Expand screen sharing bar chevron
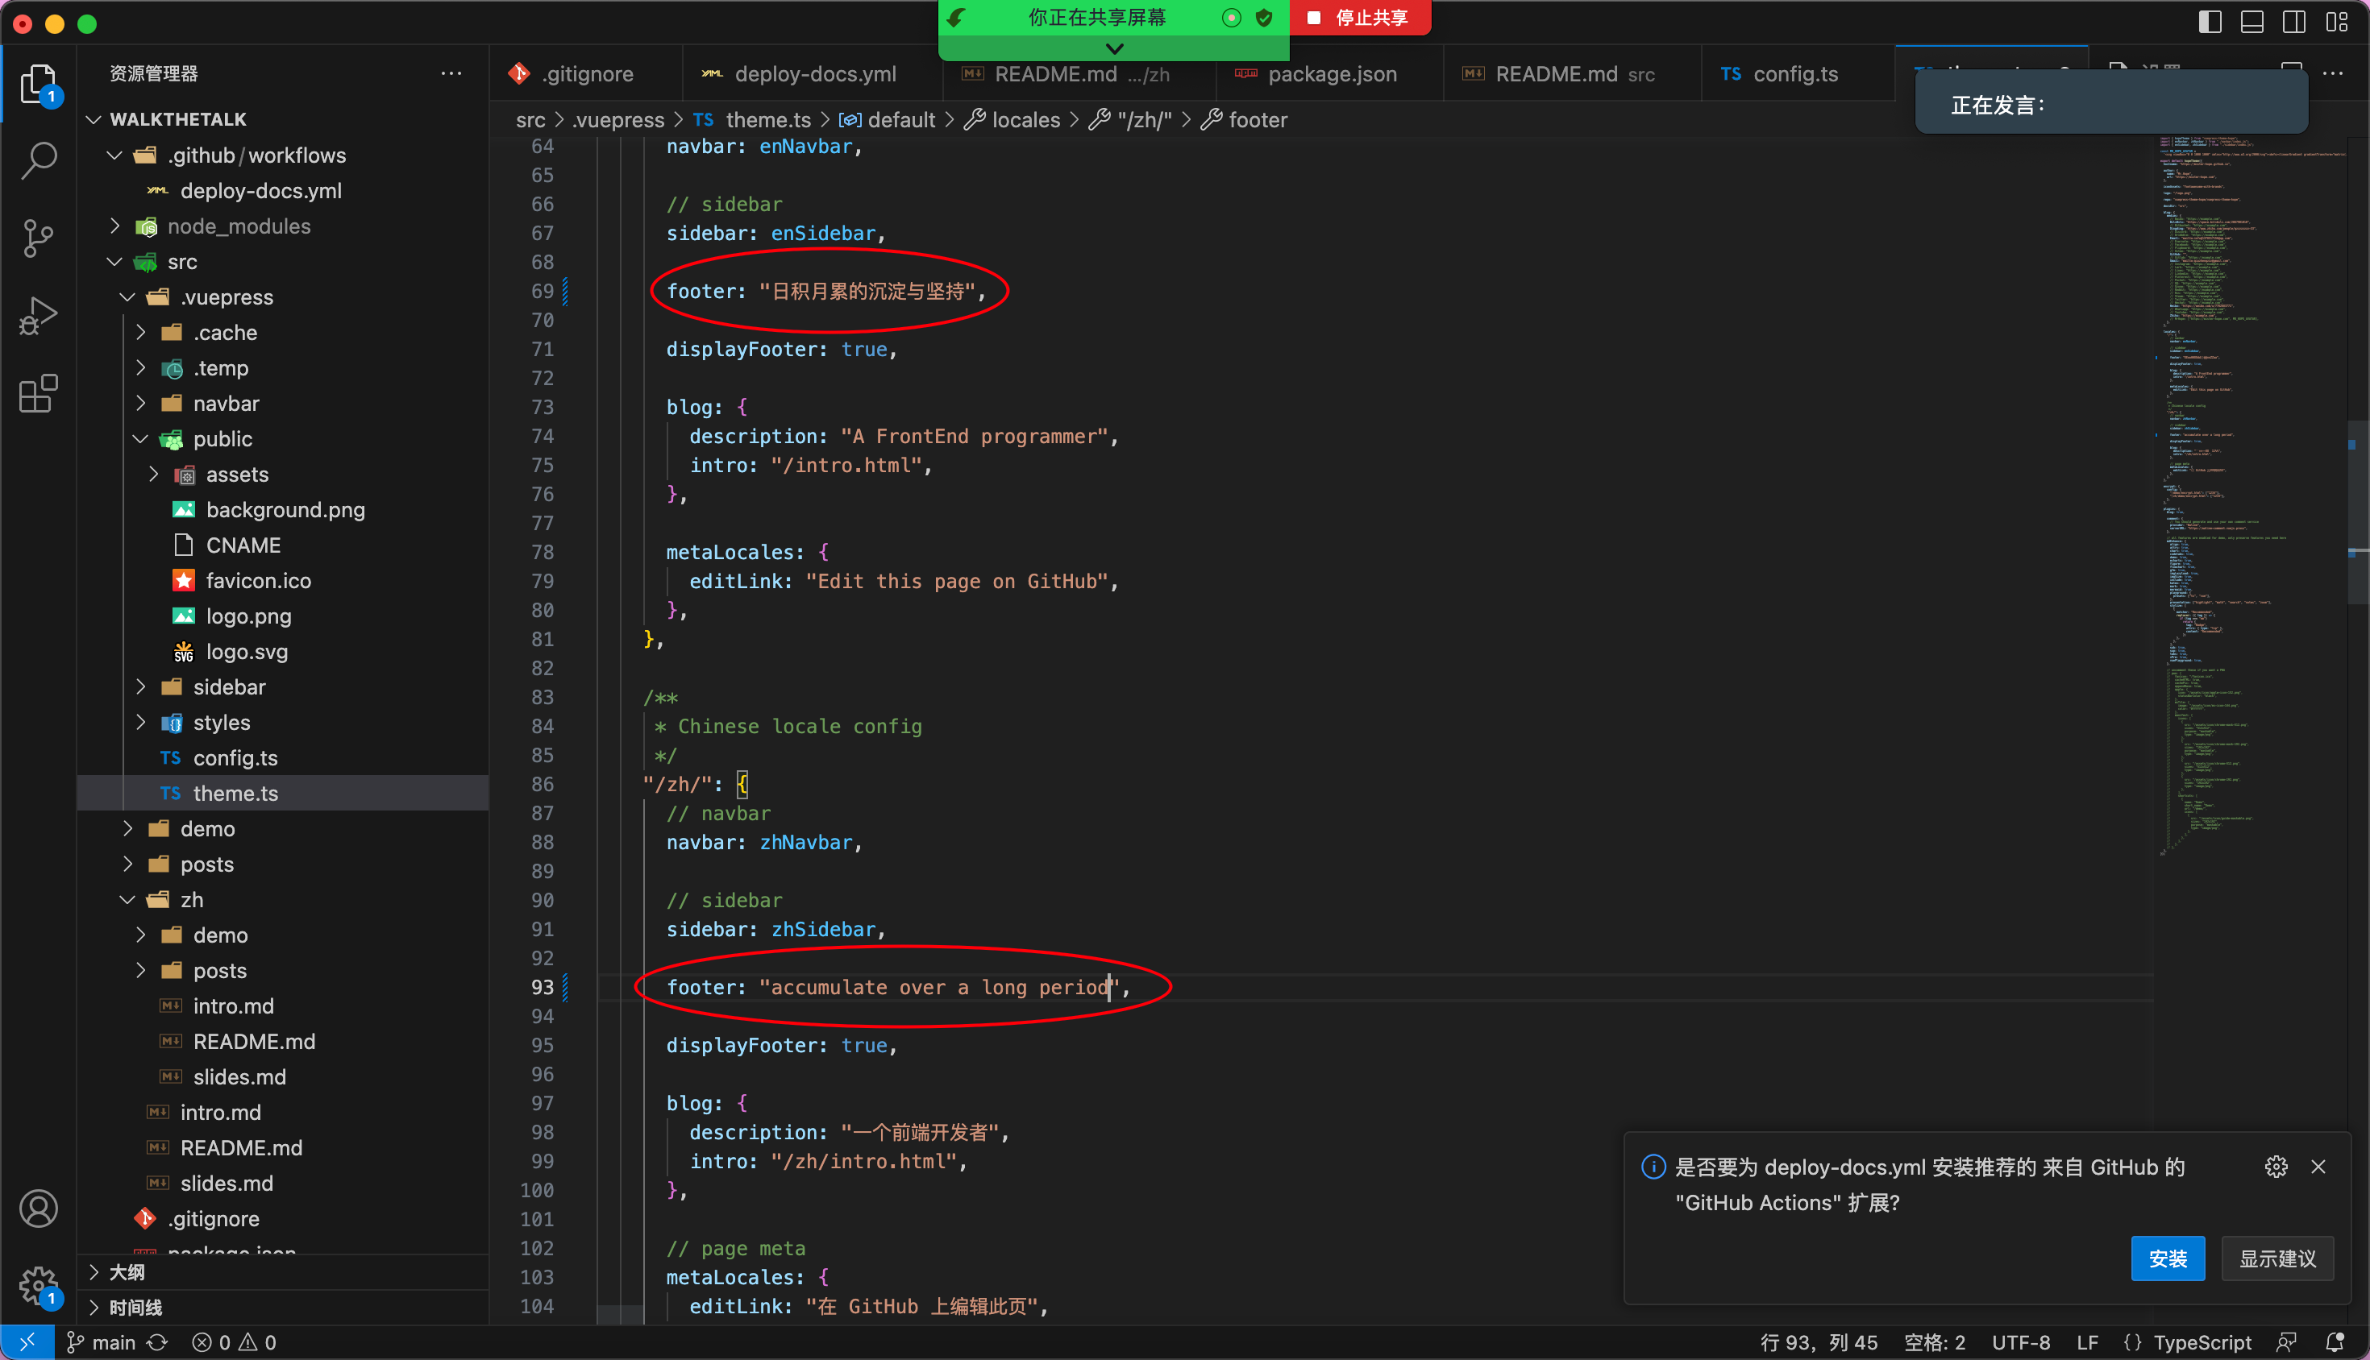Viewport: 2370px width, 1360px height. (x=1114, y=48)
